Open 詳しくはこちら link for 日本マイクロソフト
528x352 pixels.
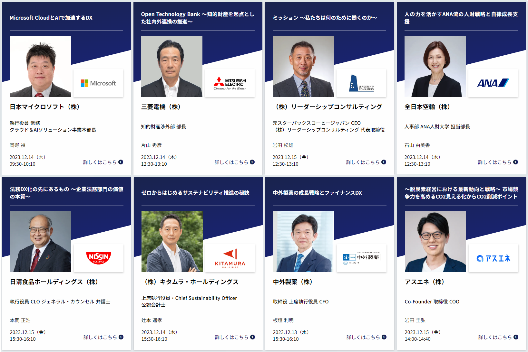click(x=103, y=162)
